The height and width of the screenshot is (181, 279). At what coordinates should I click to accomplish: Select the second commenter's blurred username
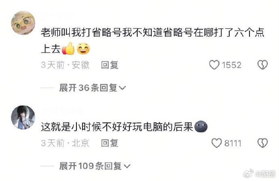pos(62,112)
